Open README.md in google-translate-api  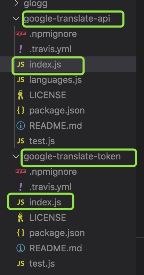coord(56,126)
